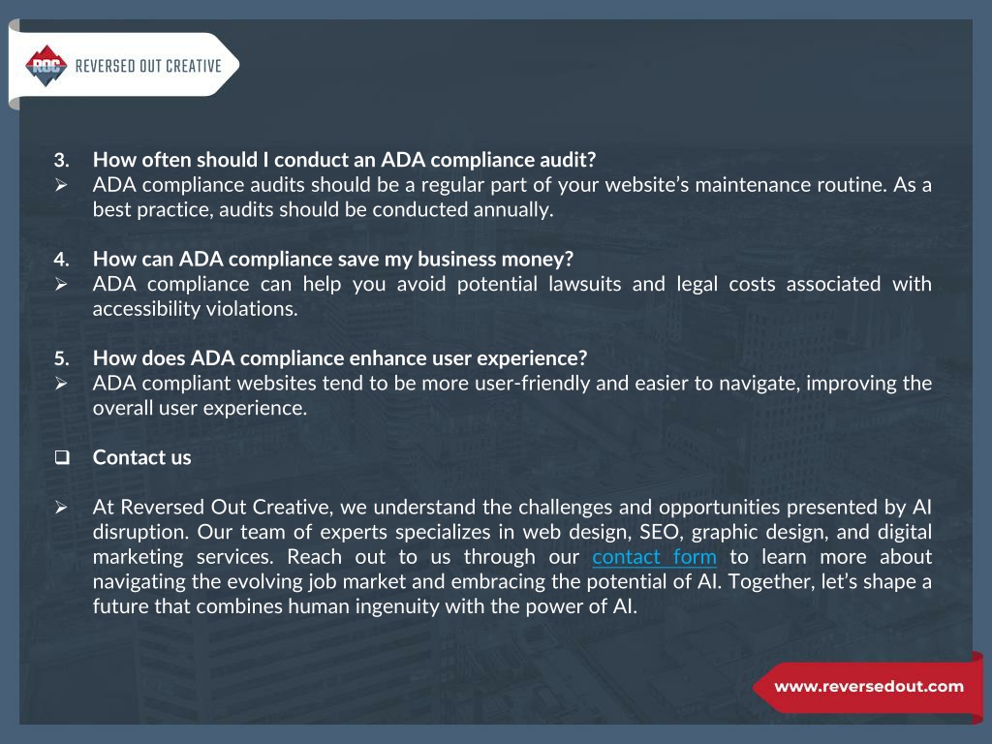Image resolution: width=992 pixels, height=744 pixels.
Task: Select the Contact us heading
Action: point(141,457)
